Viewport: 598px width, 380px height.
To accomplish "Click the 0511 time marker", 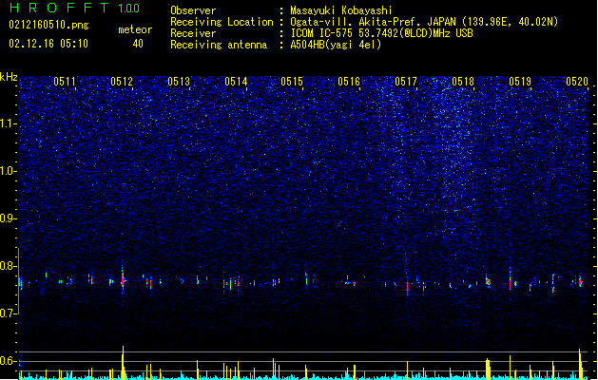I will tap(64, 82).
